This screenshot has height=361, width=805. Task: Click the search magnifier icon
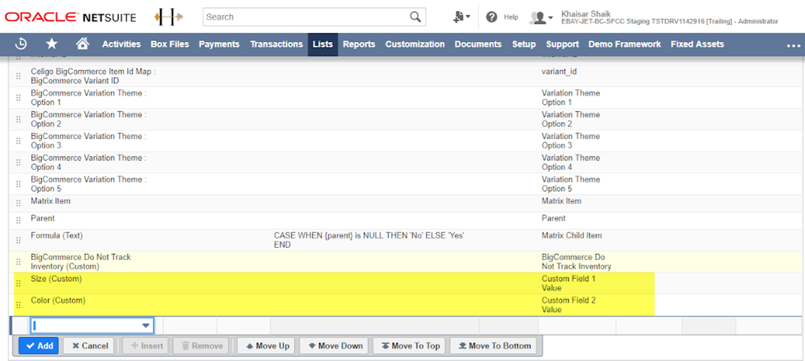coord(415,17)
